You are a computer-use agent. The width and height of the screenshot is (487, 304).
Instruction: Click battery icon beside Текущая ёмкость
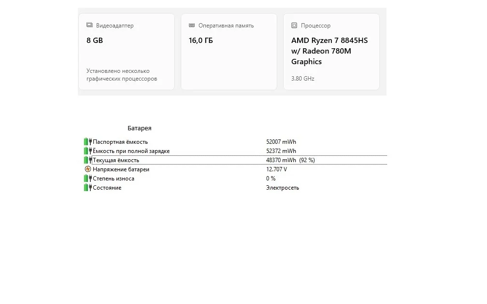pyautogui.click(x=88, y=160)
